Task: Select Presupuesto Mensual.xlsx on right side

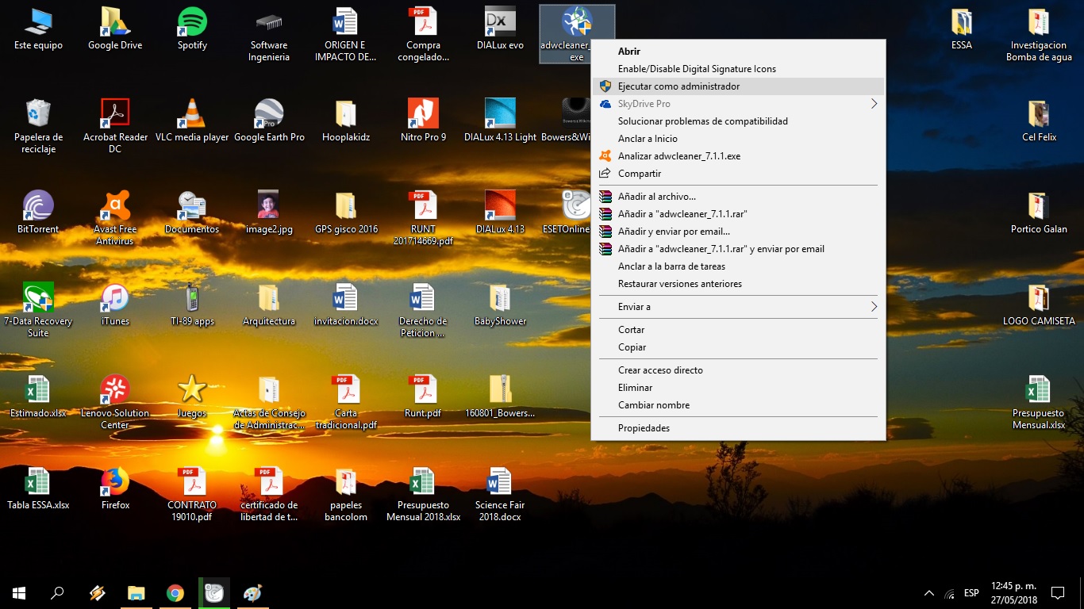Action: click(1039, 402)
